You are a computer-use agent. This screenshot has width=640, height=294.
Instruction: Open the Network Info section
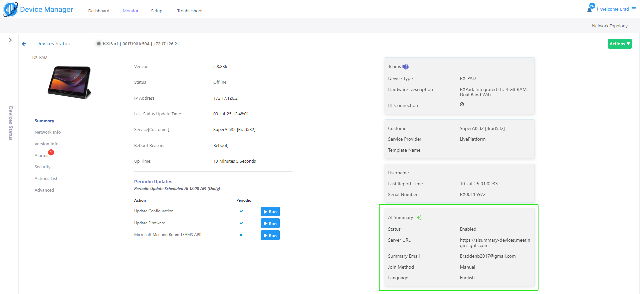click(48, 132)
